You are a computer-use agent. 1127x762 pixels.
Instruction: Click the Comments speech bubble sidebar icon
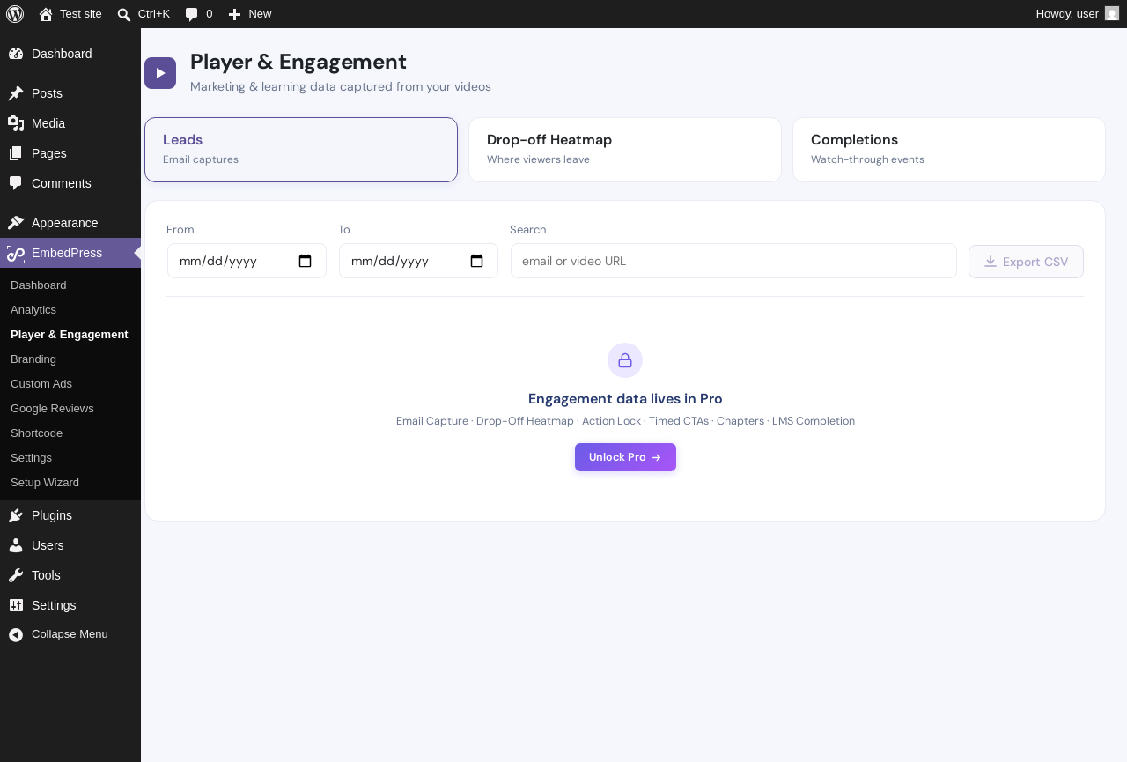click(x=16, y=183)
